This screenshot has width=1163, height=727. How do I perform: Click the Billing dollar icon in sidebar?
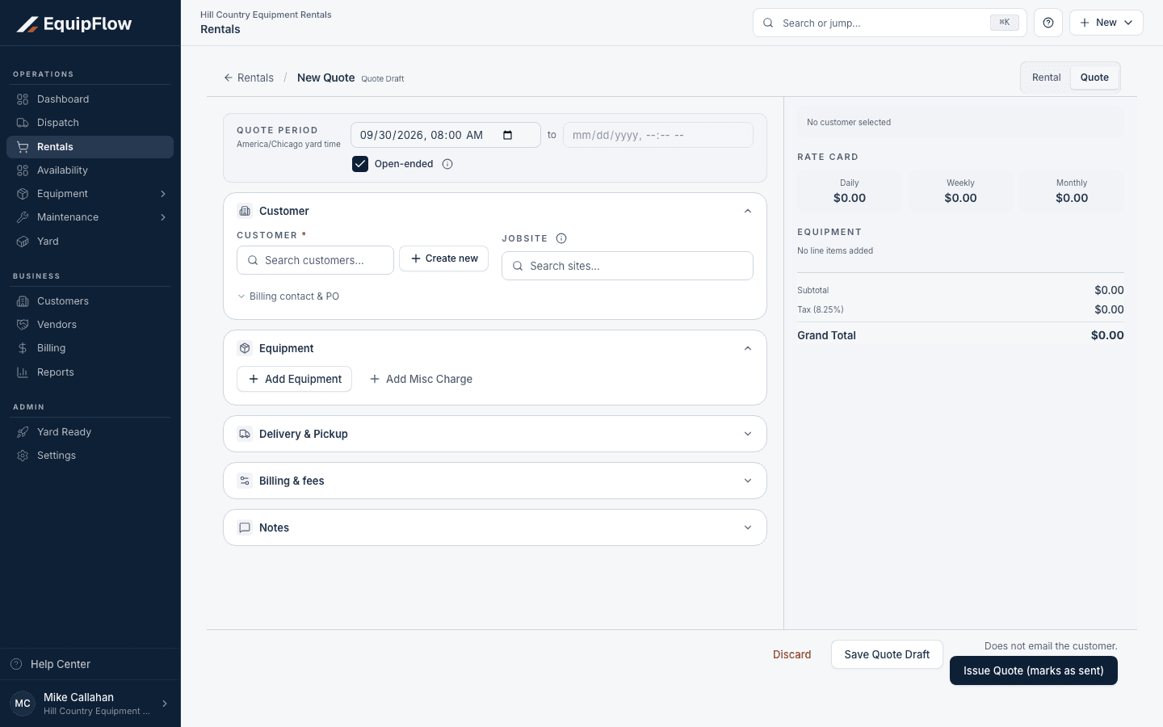coord(23,348)
